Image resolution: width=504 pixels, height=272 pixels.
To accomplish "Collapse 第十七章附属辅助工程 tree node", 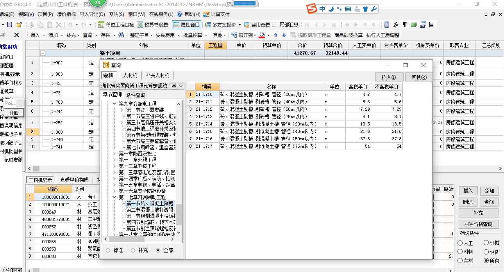I will click(x=114, y=197).
